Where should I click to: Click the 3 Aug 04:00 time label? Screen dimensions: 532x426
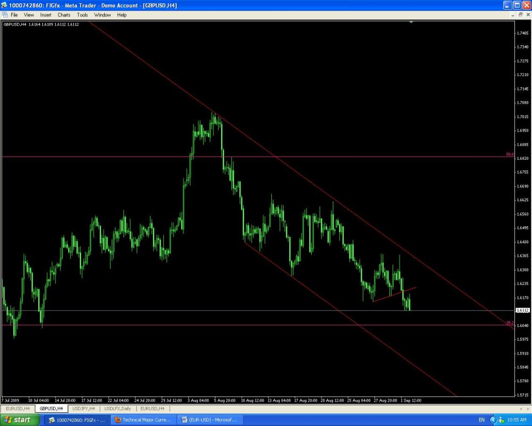[198, 400]
